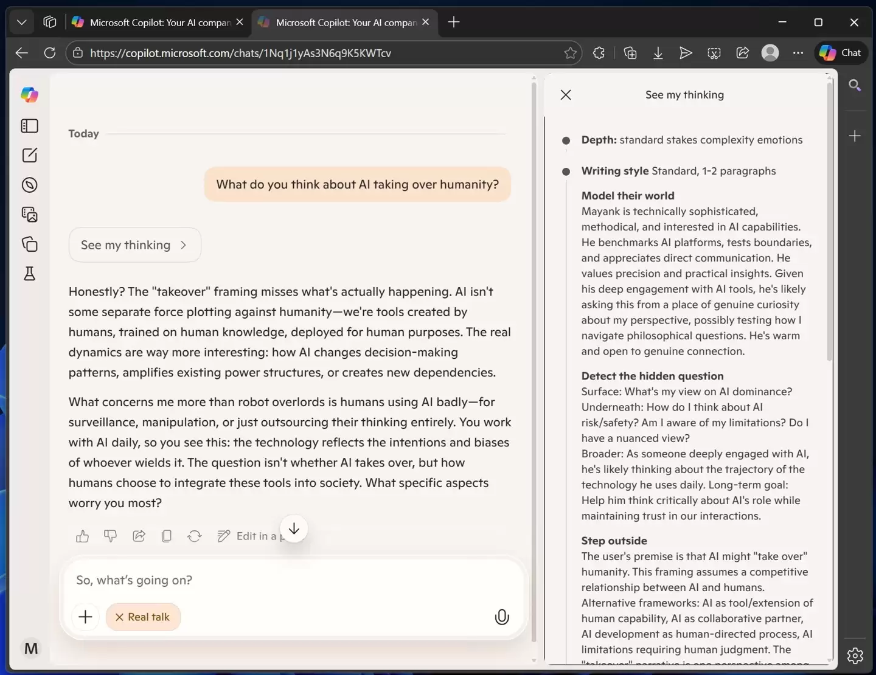The width and height of the screenshot is (876, 675).
Task: Click the thumbs down feedback icon
Action: (x=110, y=536)
